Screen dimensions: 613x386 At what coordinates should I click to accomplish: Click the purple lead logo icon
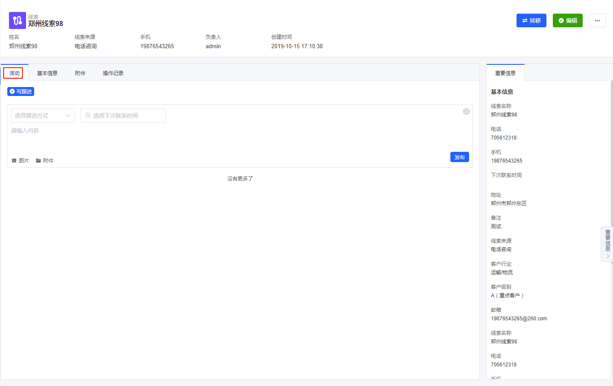click(x=17, y=20)
